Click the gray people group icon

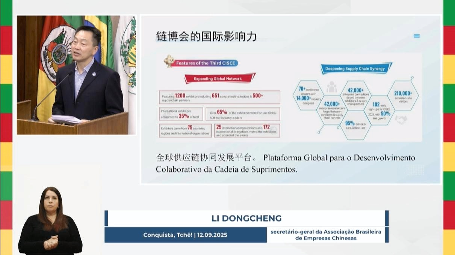(x=331, y=87)
